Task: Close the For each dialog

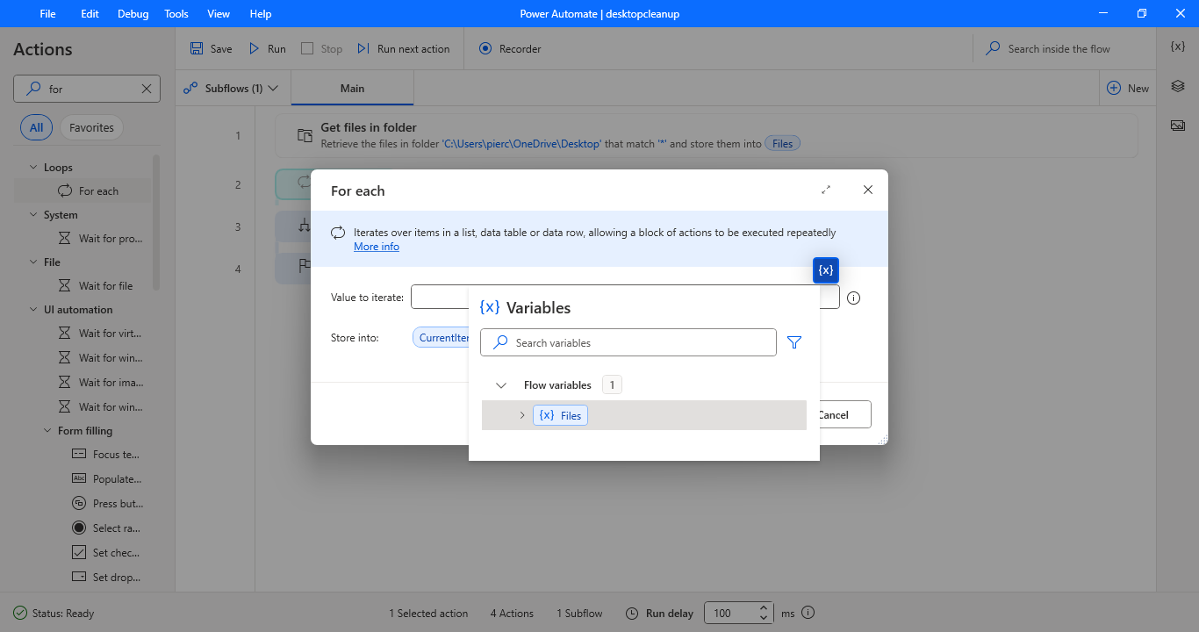Action: tap(868, 190)
